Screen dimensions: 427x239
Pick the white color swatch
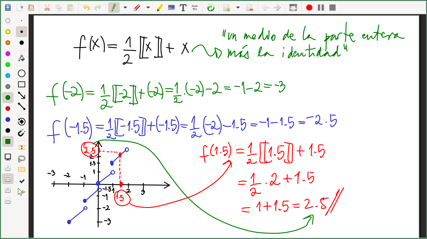[x=8, y=21]
